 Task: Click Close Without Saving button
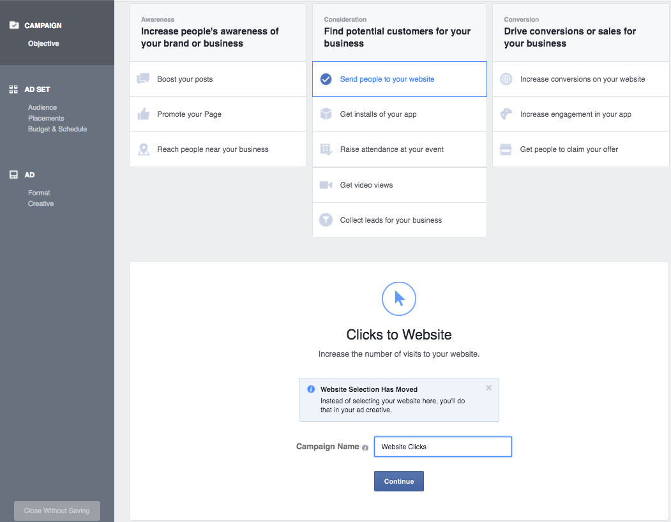pyautogui.click(x=57, y=511)
